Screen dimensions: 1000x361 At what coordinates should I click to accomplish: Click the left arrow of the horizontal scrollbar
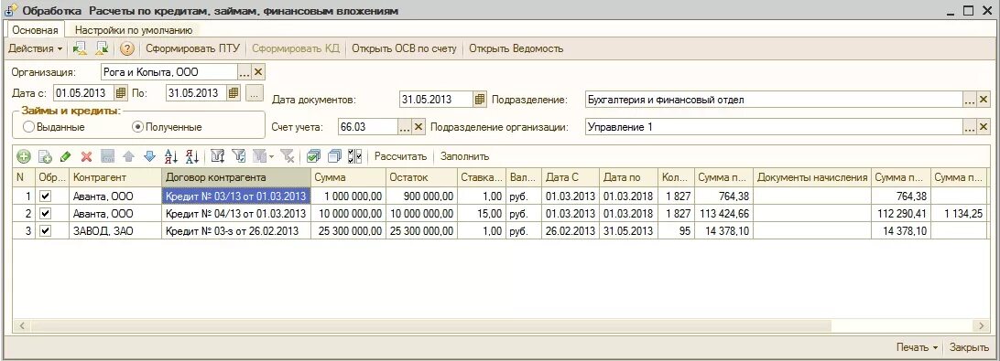(21, 325)
